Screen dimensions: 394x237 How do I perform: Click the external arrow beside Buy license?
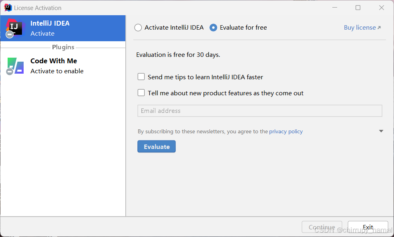pyautogui.click(x=379, y=28)
